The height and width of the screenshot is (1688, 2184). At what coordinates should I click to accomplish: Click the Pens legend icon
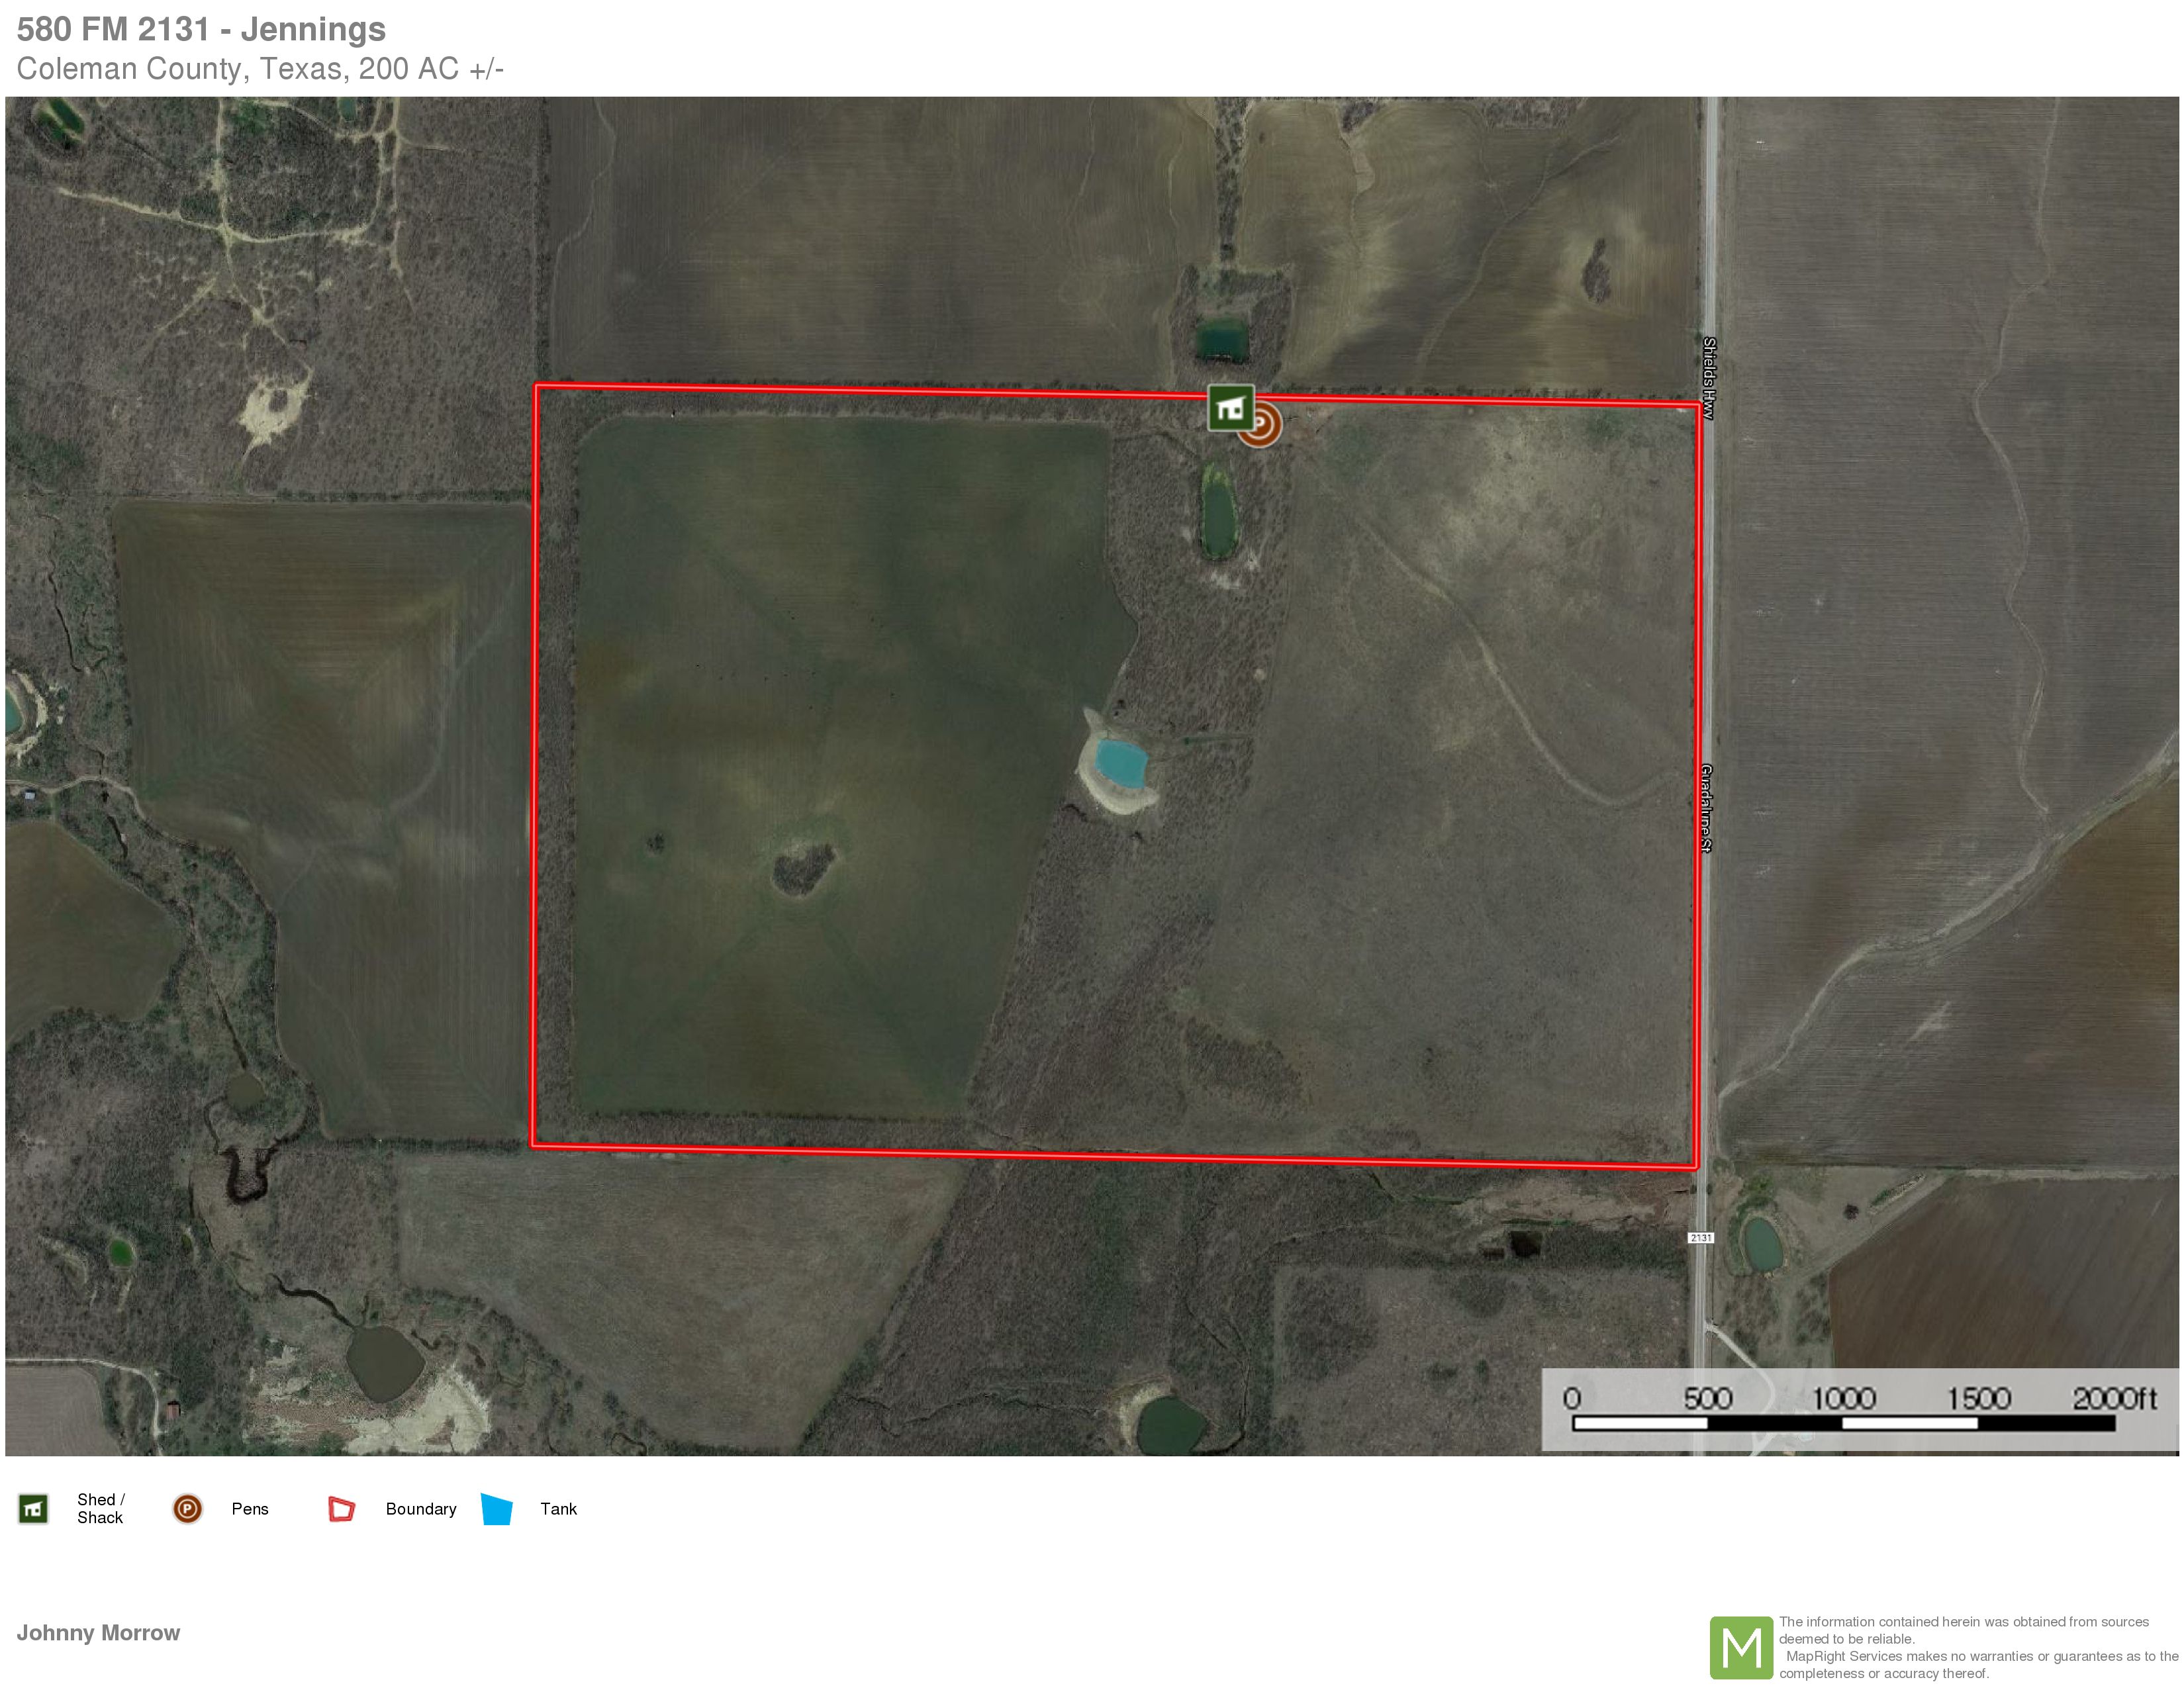coord(188,1508)
